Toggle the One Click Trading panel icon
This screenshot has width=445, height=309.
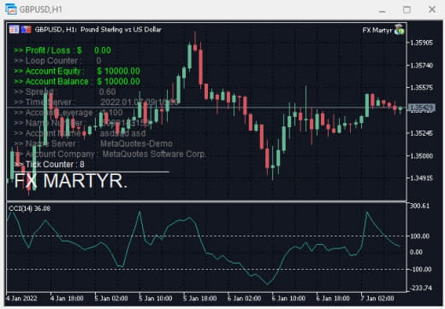26,29
